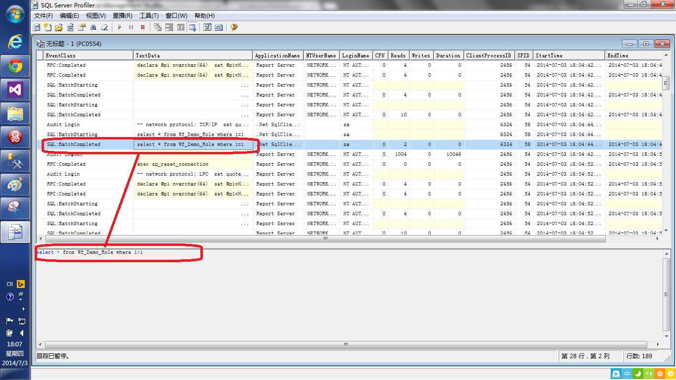Open Performance Monitor from the toolbar
This screenshot has height=380, width=676.
219,27
